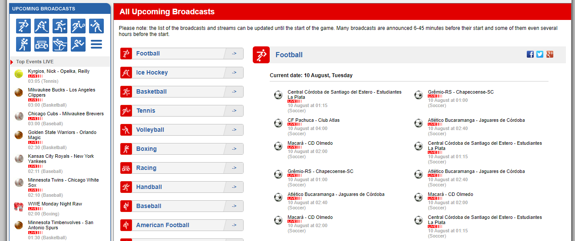Expand the Tennis row with its arrow
Image resolution: width=575 pixels, height=241 pixels.
(x=234, y=111)
